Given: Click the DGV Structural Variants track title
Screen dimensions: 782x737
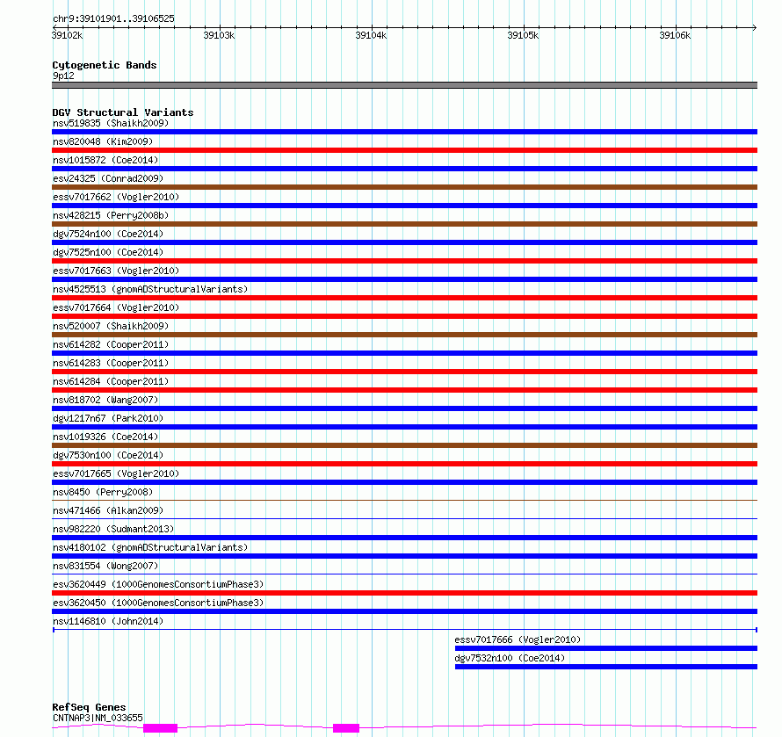Looking at the screenshot, I should (x=123, y=112).
